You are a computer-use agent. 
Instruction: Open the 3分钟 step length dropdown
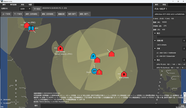click(x=25, y=9)
